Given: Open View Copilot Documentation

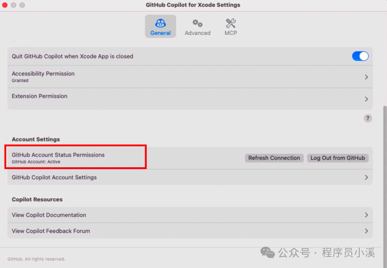Looking at the screenshot, I should [190, 215].
